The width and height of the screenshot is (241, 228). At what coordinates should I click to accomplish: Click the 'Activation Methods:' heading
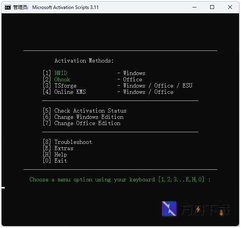click(x=84, y=61)
